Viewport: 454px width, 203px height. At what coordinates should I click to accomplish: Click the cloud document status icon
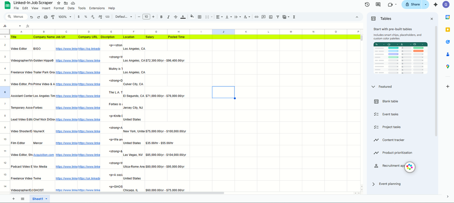[x=72, y=3]
